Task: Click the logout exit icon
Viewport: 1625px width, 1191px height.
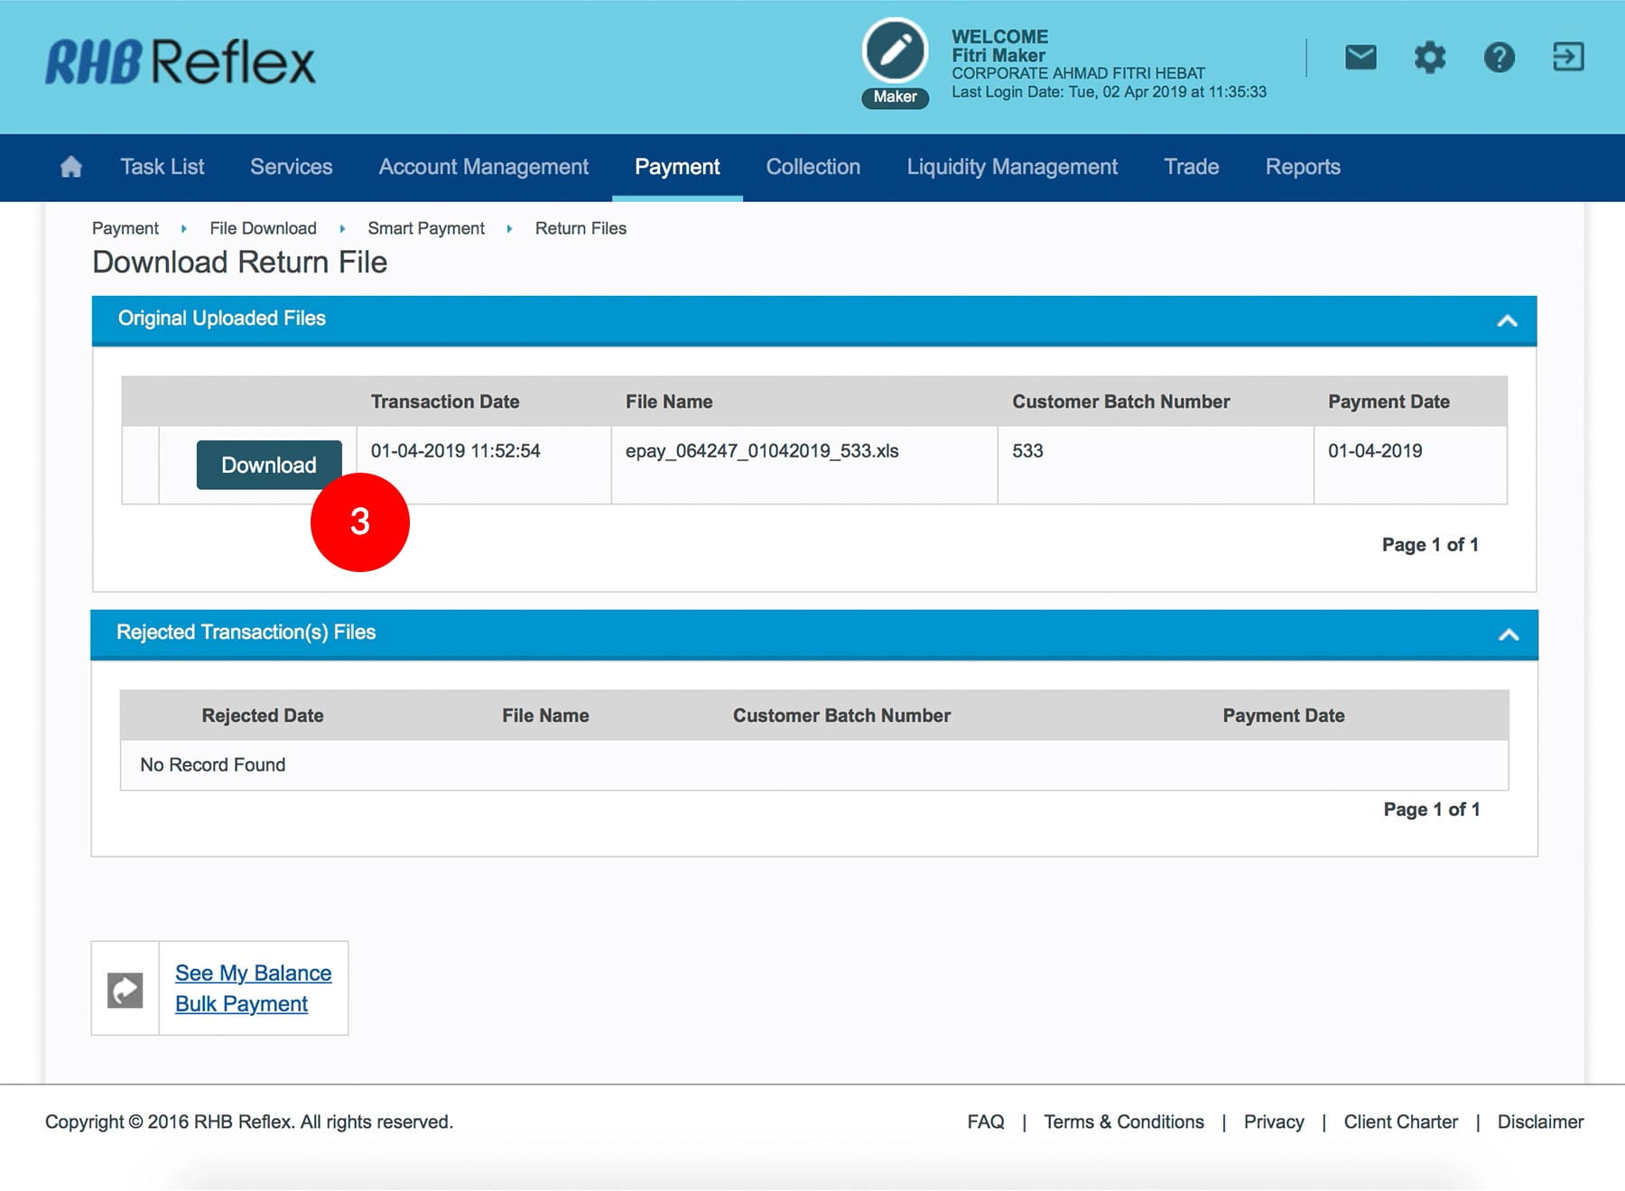Action: (1568, 57)
